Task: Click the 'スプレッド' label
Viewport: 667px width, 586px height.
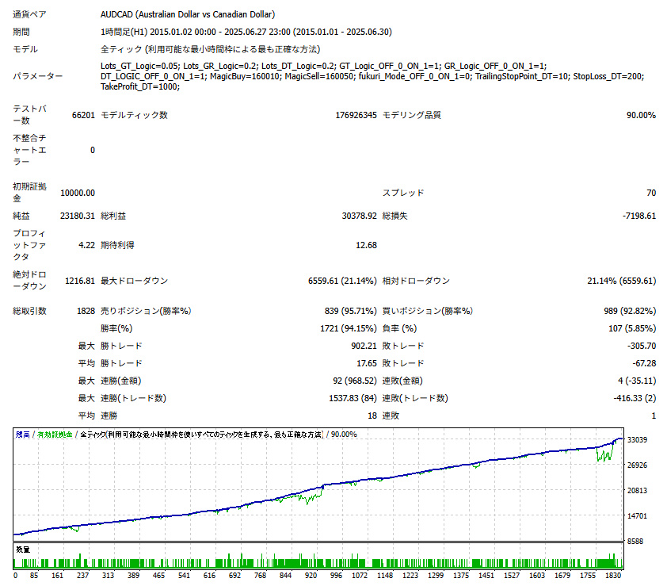Action: 403,193
